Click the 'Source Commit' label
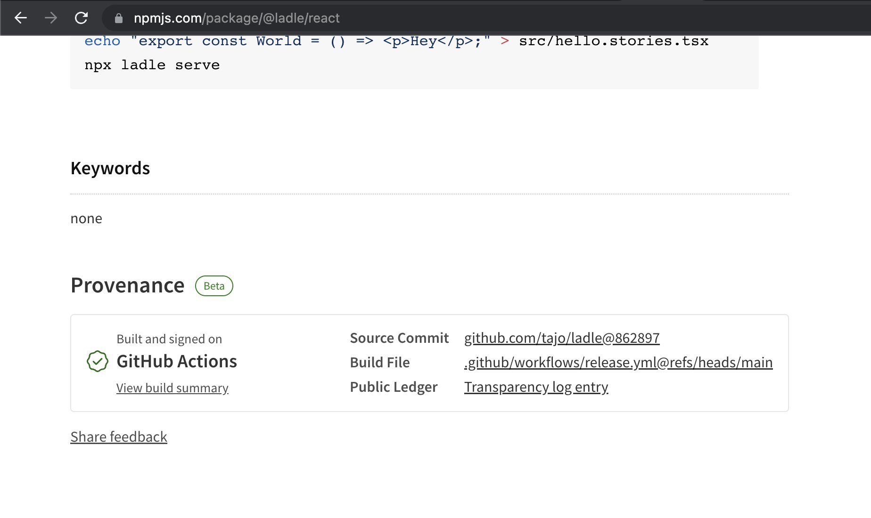The height and width of the screenshot is (518, 871). point(399,338)
